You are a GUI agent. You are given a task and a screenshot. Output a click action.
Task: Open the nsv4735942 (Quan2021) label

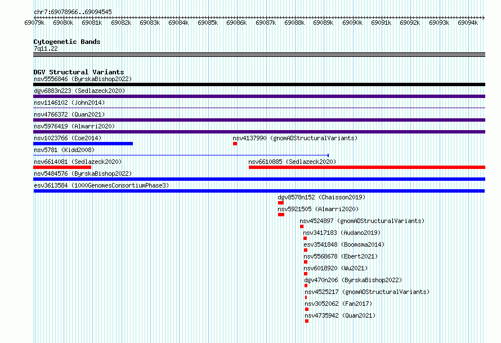pyautogui.click(x=340, y=315)
